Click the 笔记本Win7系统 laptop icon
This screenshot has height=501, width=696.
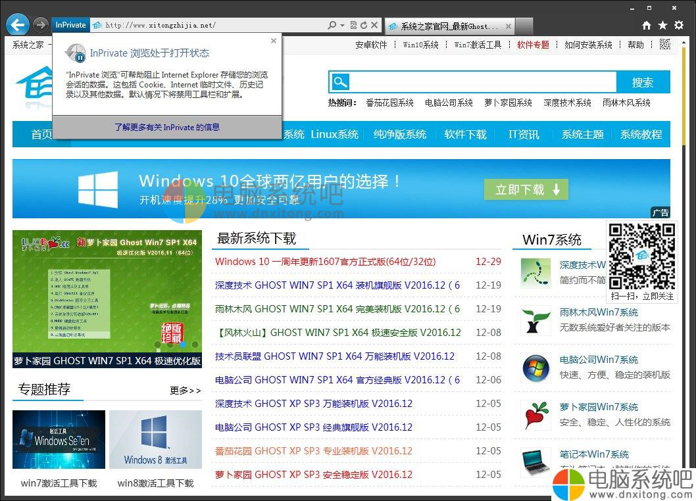[535, 462]
